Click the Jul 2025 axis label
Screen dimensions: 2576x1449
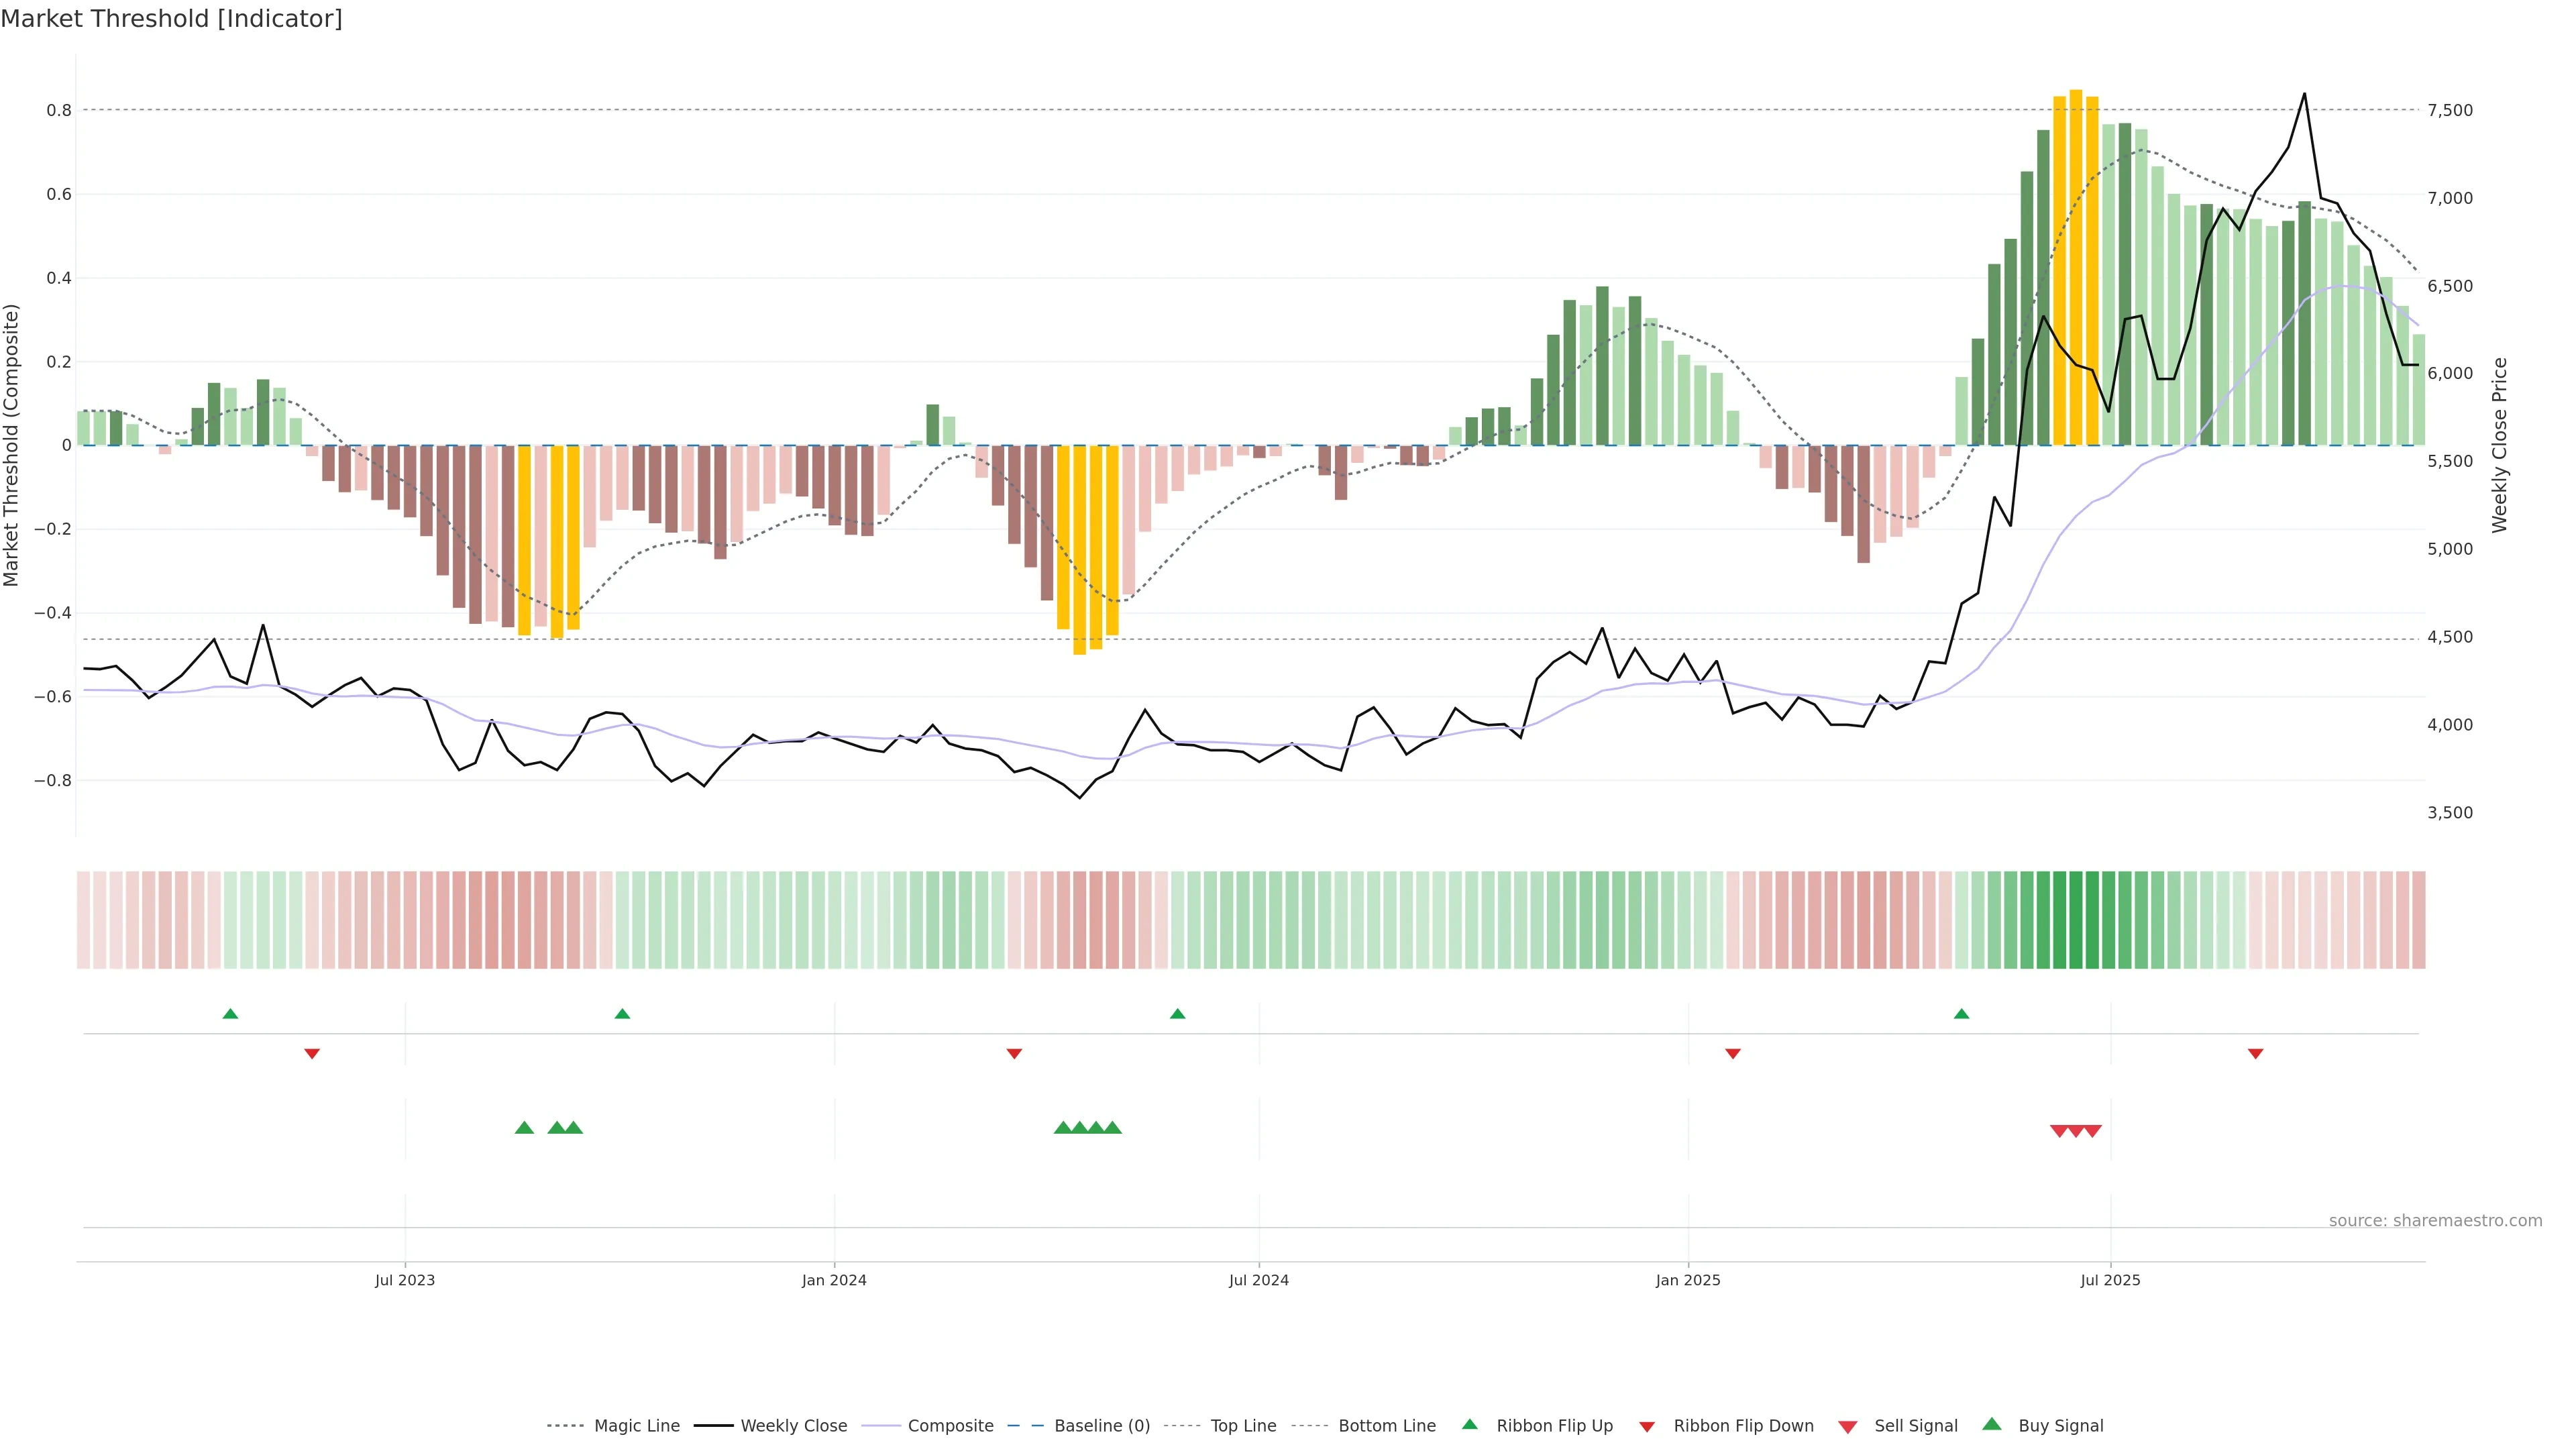pos(2110,1280)
